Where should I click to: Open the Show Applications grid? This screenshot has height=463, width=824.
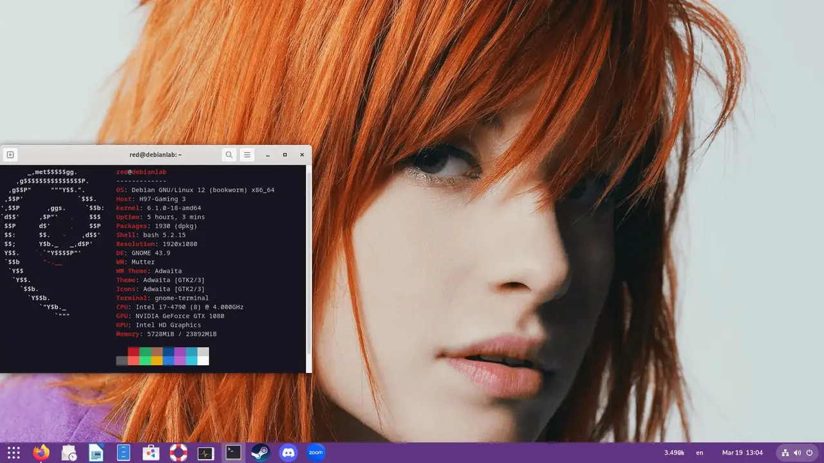[14, 453]
